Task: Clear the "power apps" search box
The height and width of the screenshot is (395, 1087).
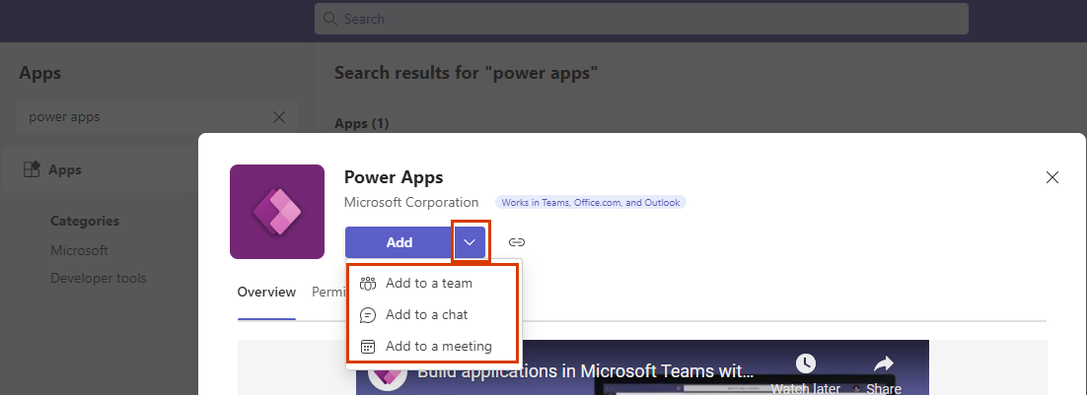Action: 279,117
